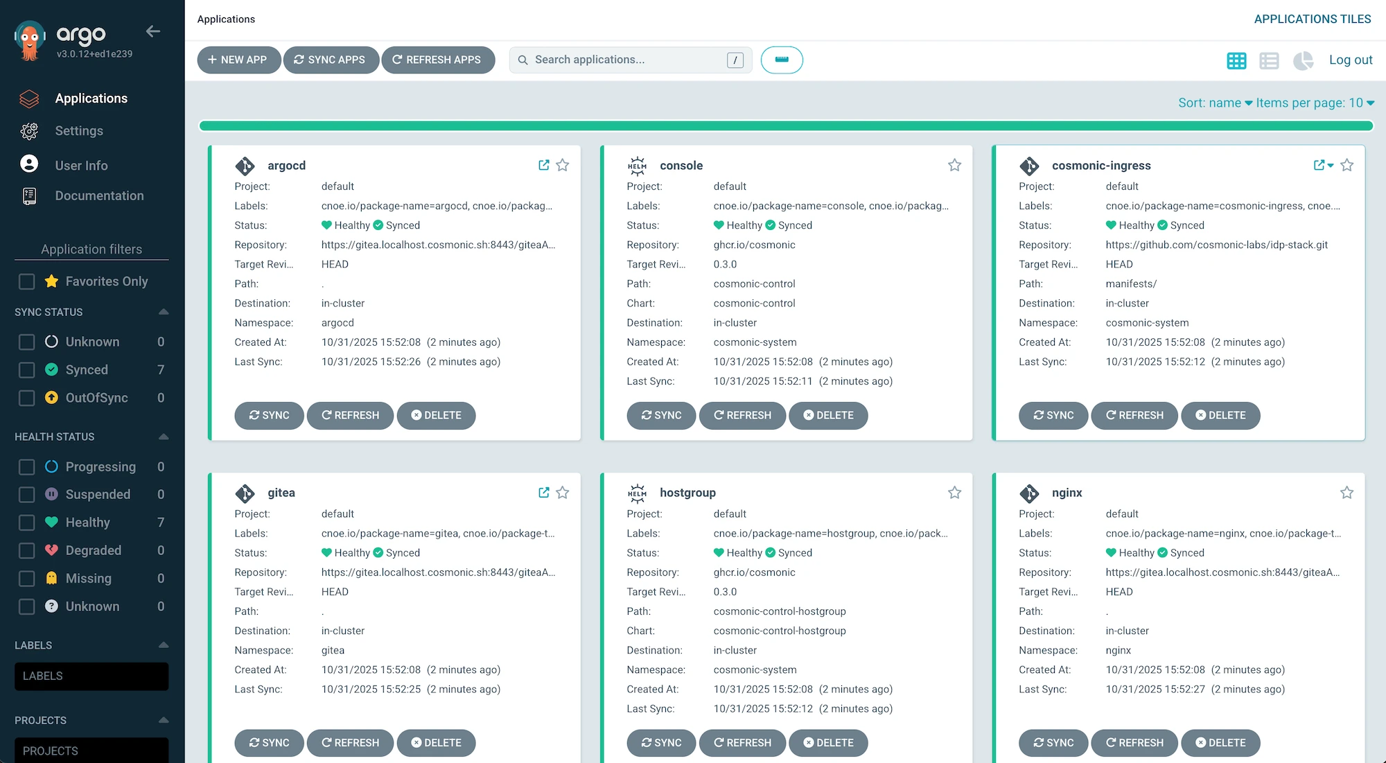Image resolution: width=1386 pixels, height=763 pixels.
Task: Open gitea external link icon
Action: tap(544, 492)
